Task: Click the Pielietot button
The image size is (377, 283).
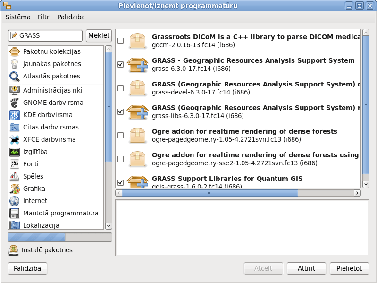Action: pos(349,268)
